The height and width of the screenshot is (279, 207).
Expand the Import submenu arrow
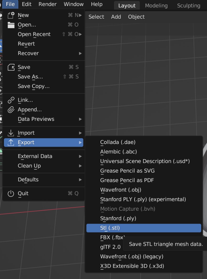[x=80, y=133]
